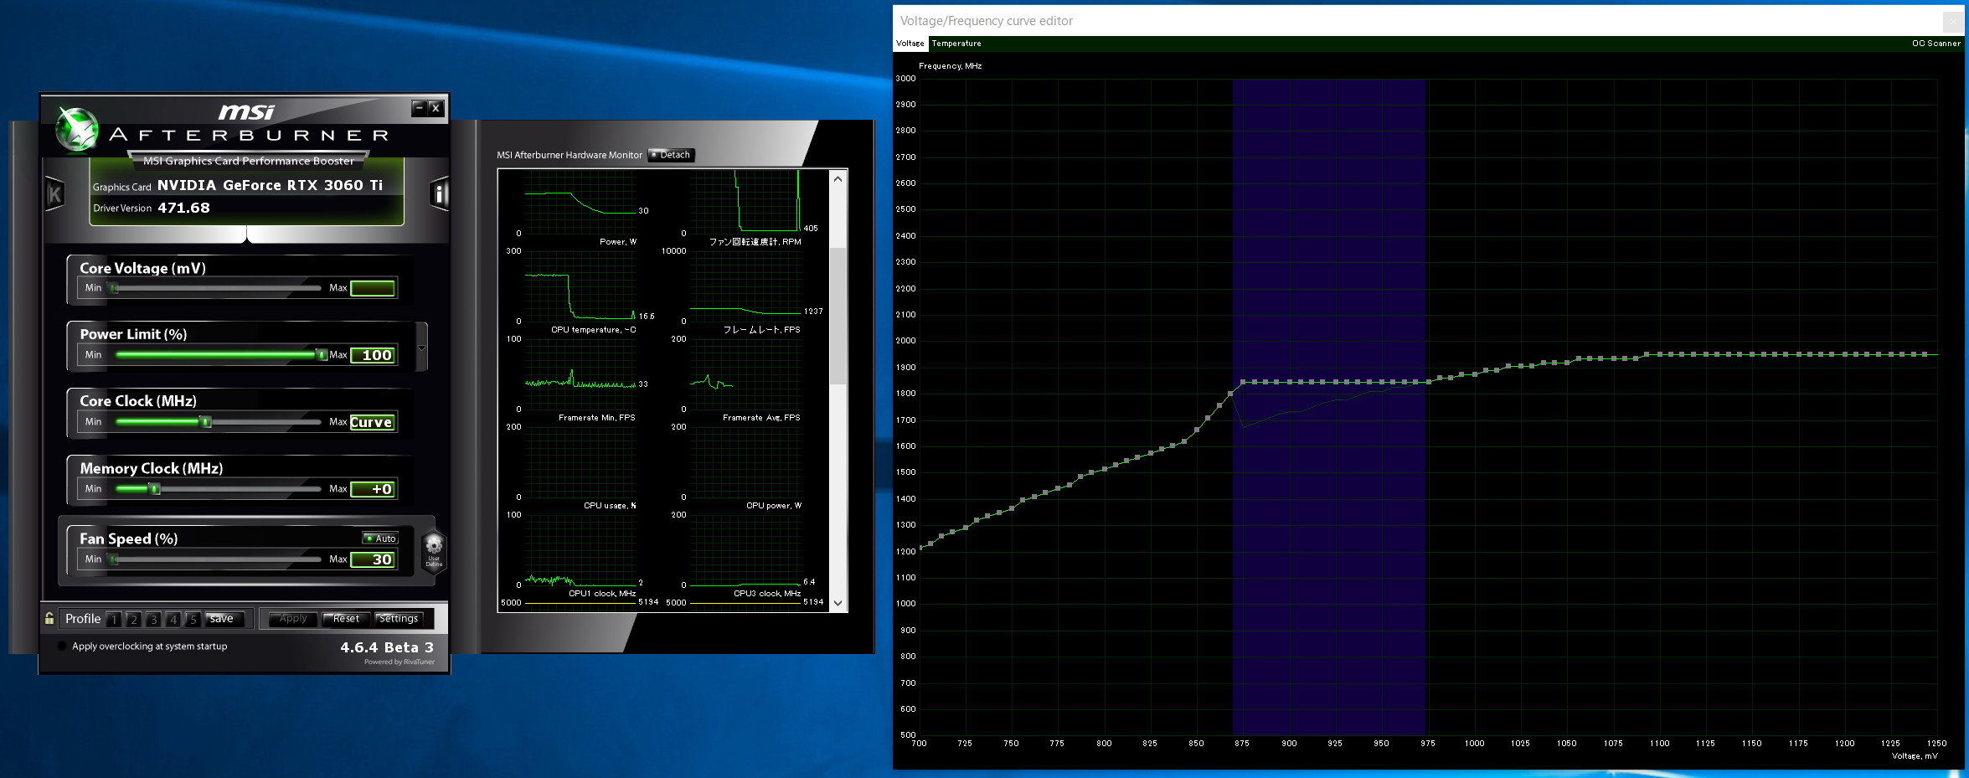Click the 4.6.4 Beta 3 version text
This screenshot has height=778, width=1969.
coord(387,647)
